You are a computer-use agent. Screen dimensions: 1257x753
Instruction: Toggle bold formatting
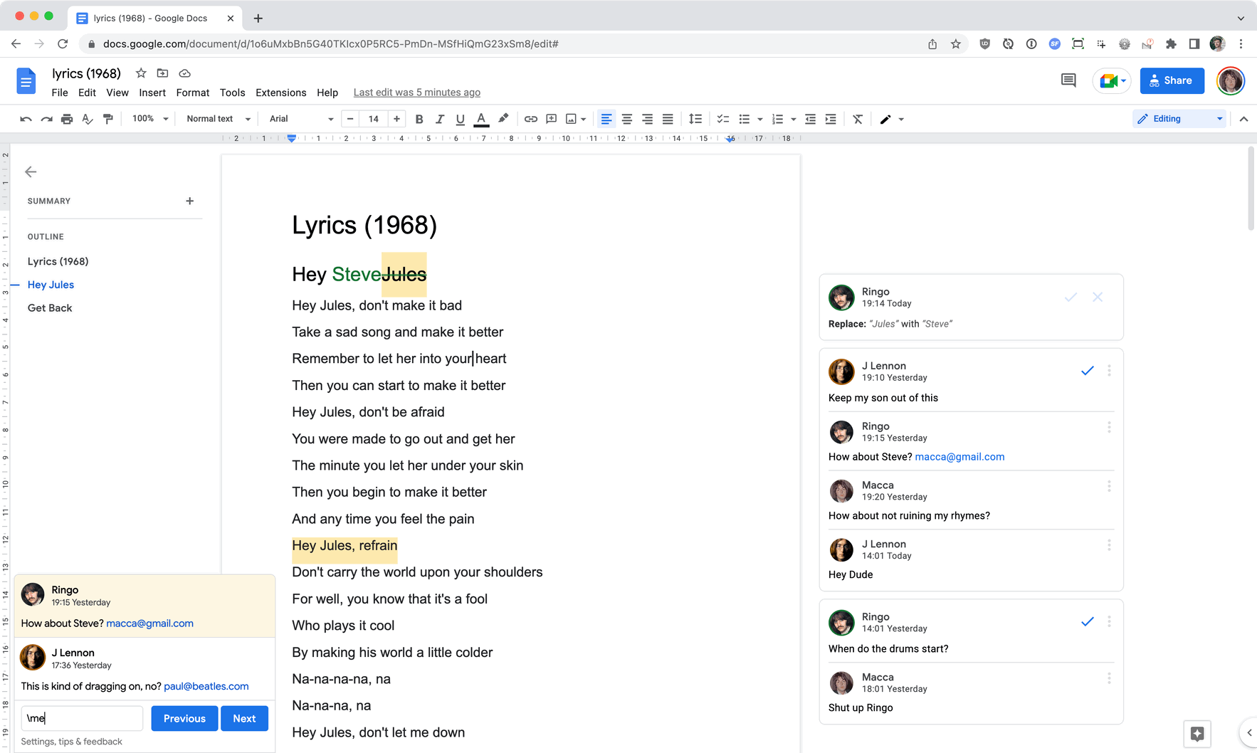pos(419,119)
